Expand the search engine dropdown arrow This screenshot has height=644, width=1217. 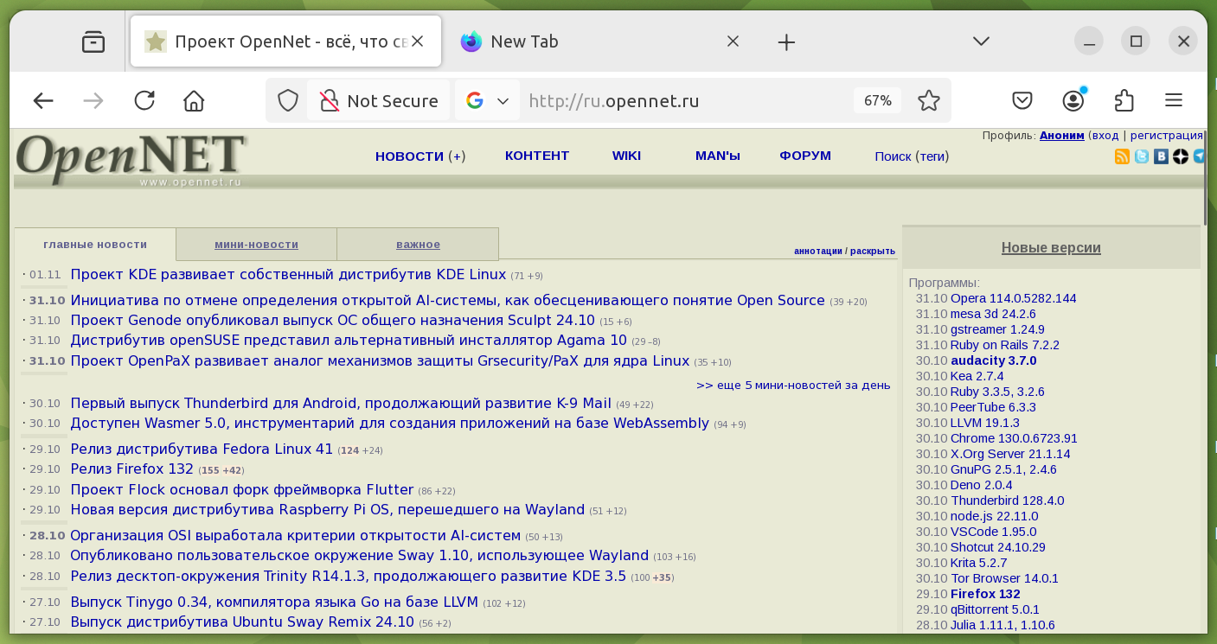[503, 101]
